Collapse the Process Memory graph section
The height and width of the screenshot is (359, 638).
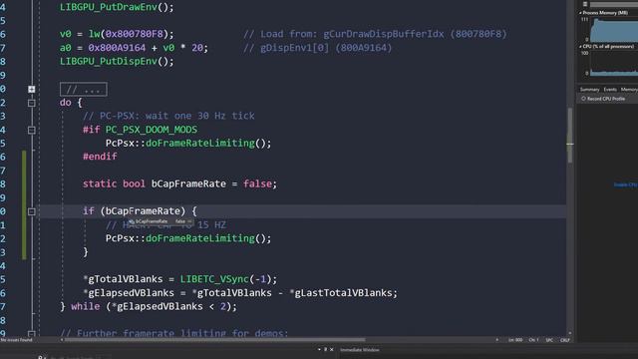tap(580, 13)
